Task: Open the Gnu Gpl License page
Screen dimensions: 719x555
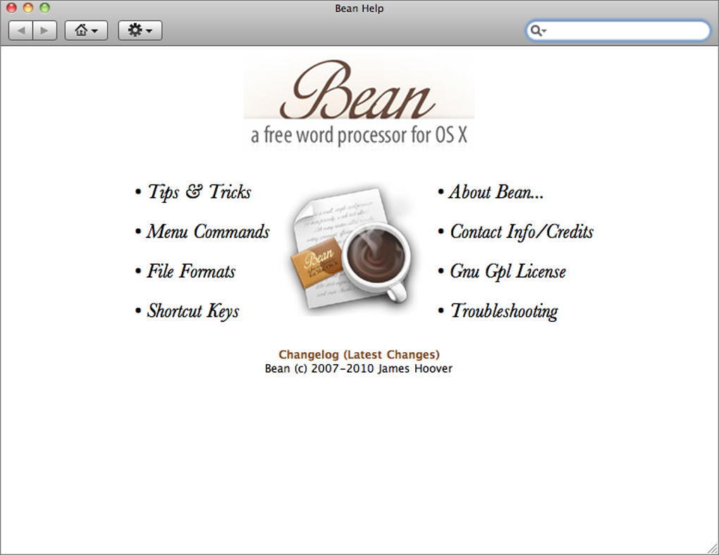Action: click(508, 271)
